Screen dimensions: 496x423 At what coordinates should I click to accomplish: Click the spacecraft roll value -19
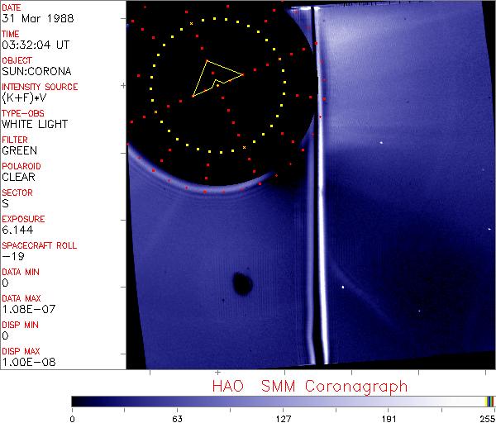[x=11, y=256]
